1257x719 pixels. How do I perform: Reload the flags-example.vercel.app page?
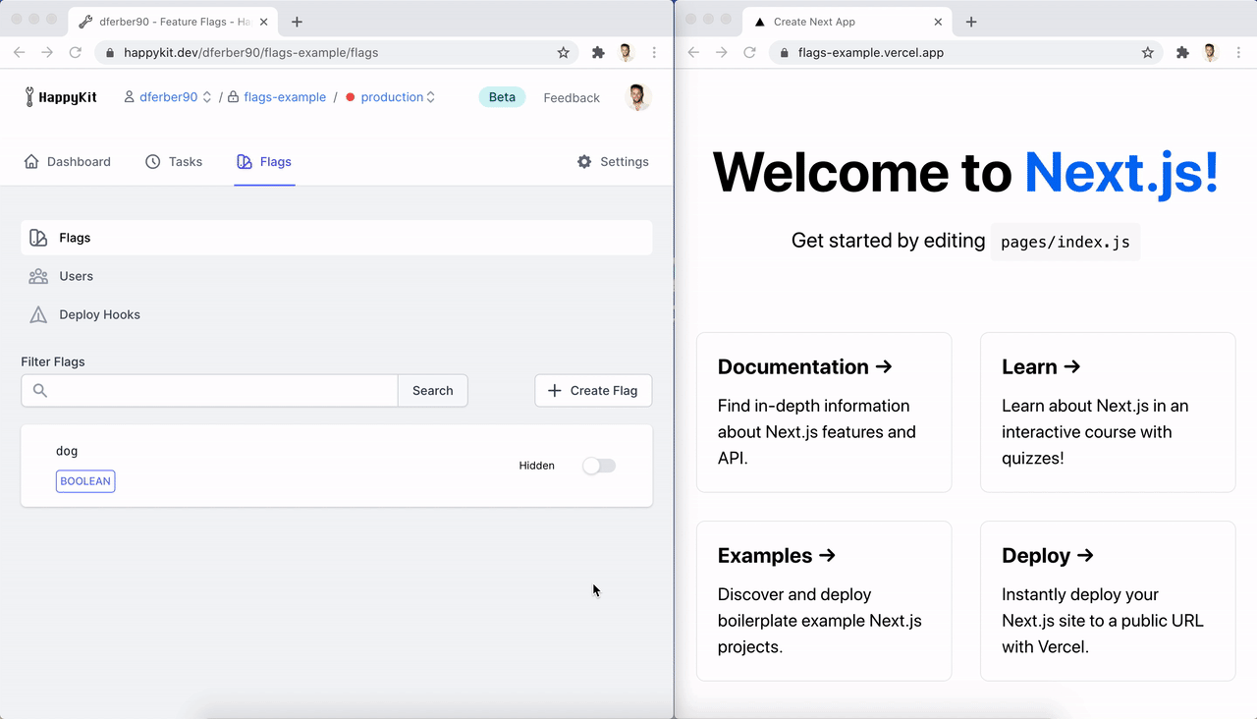point(749,53)
